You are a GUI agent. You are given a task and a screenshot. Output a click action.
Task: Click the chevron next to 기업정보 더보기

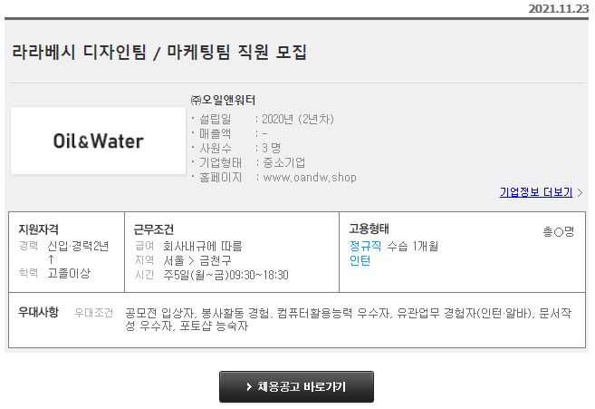pos(580,192)
